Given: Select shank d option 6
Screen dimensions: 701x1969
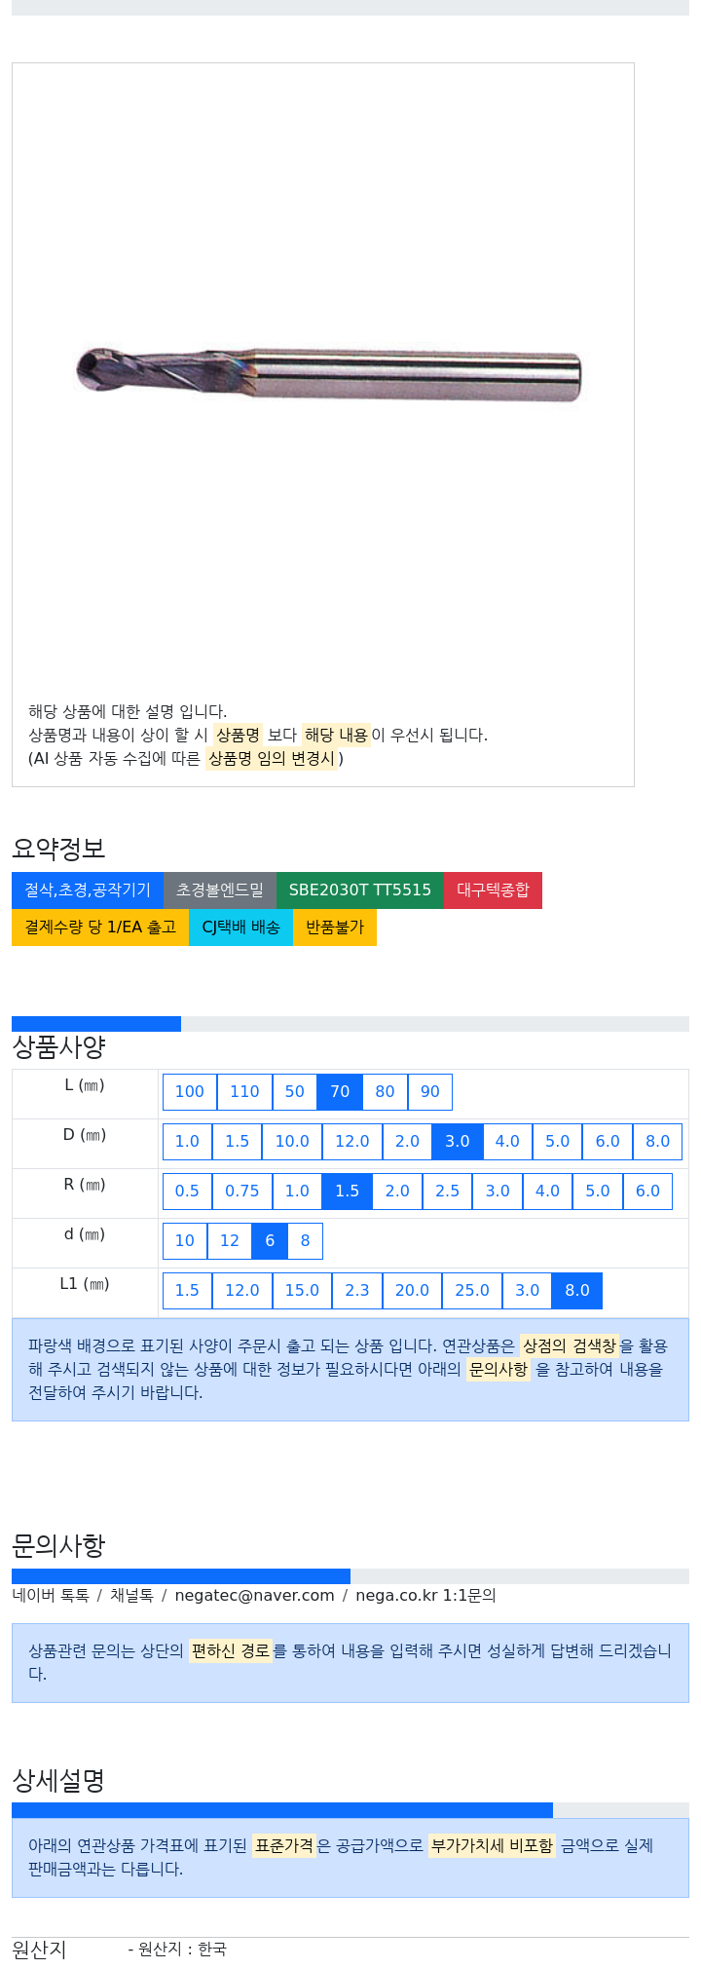Looking at the screenshot, I should 270,1241.
